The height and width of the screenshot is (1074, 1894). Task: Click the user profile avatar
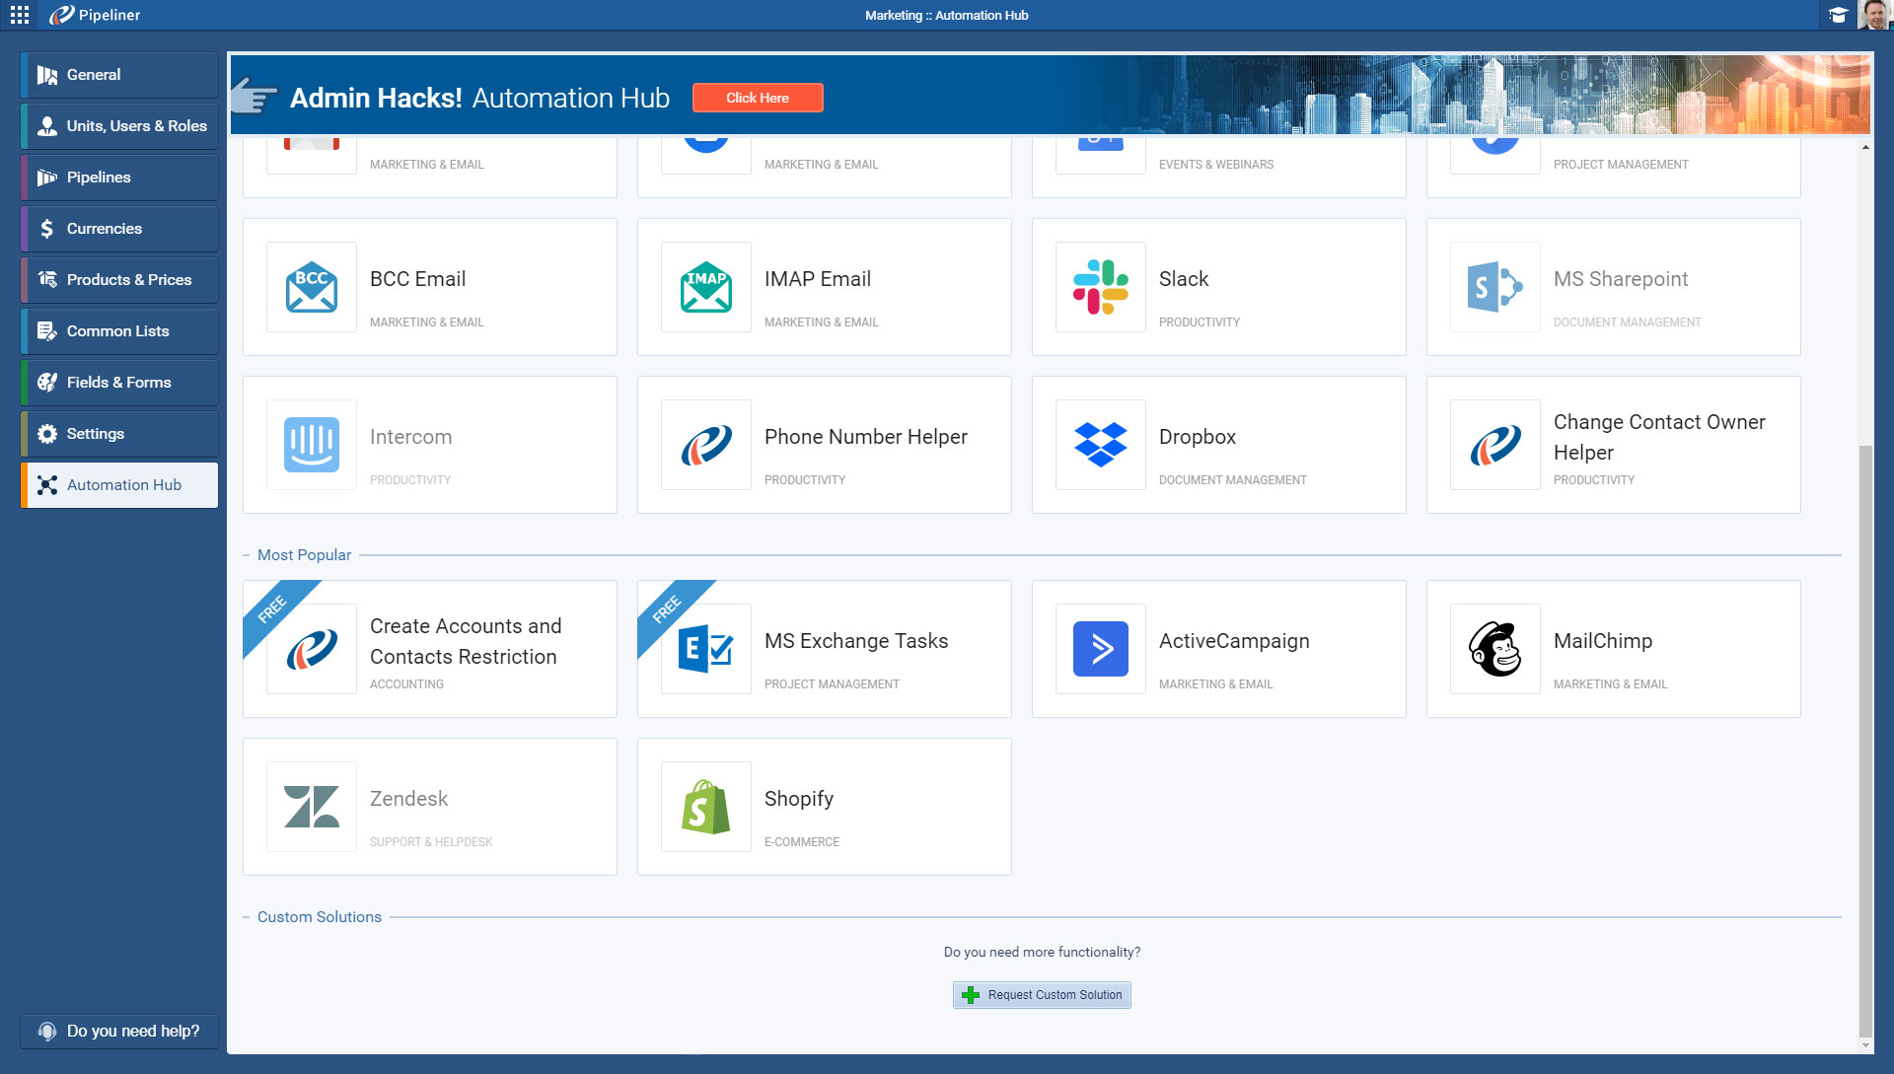1873,15
